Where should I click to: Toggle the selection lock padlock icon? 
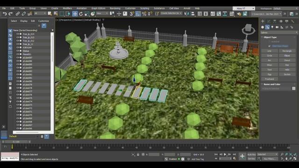138,154
